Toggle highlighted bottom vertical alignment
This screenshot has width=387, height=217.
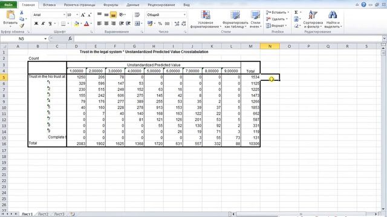coord(113,15)
